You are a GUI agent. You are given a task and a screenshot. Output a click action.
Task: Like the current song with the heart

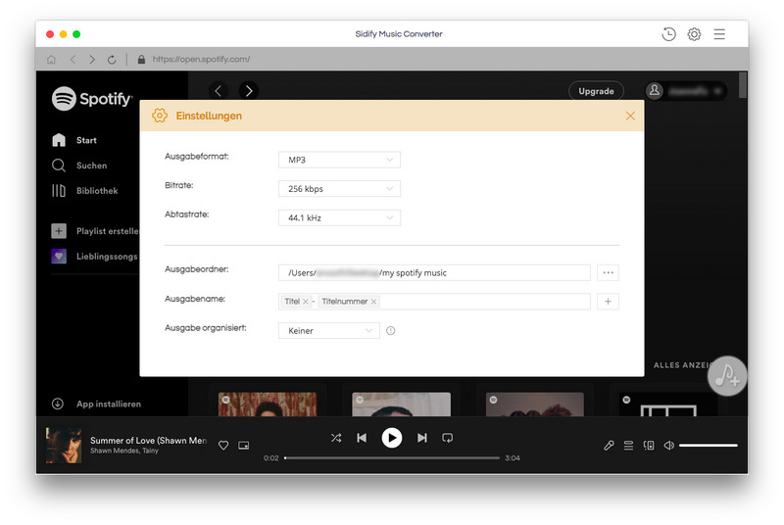click(223, 445)
